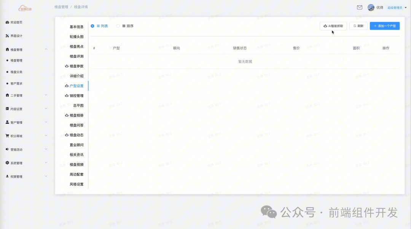Image resolution: width=411 pixels, height=229 pixels.
Task: Click the 楼盘详情 breadcrumb text
Action: tap(81, 7)
